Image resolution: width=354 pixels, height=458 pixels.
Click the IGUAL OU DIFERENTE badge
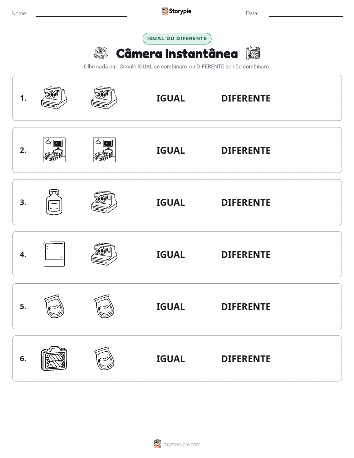pos(177,38)
